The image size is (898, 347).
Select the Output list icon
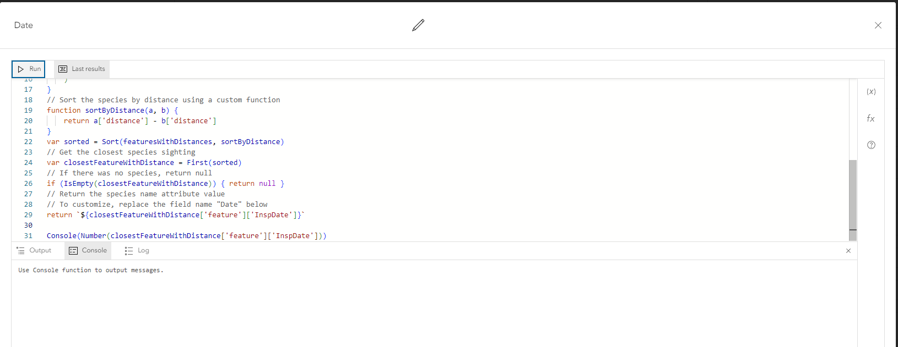pos(20,250)
